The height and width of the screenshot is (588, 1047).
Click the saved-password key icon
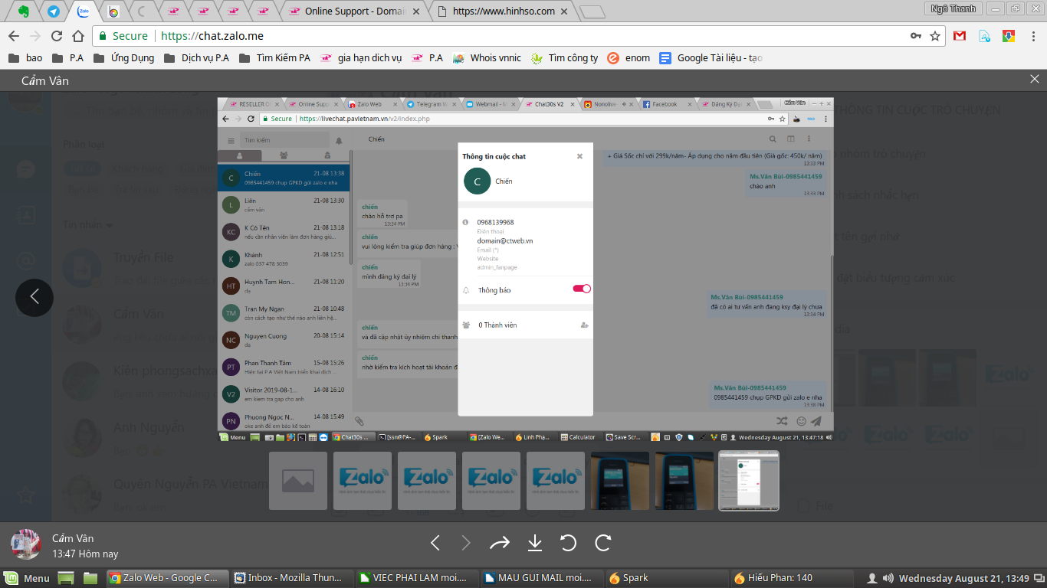pos(916,36)
